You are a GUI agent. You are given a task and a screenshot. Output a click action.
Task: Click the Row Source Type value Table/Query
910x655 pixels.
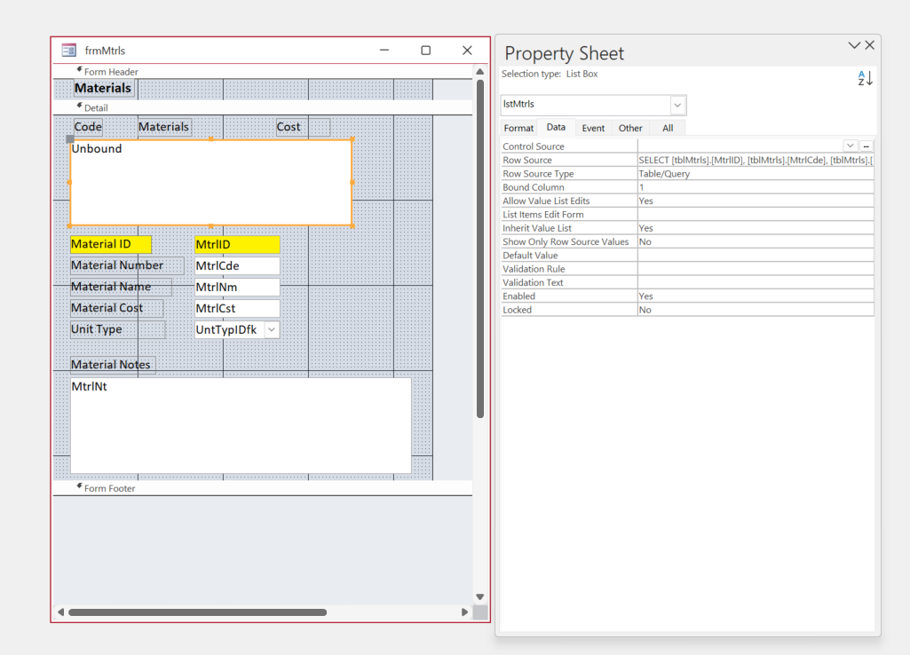[x=755, y=173]
